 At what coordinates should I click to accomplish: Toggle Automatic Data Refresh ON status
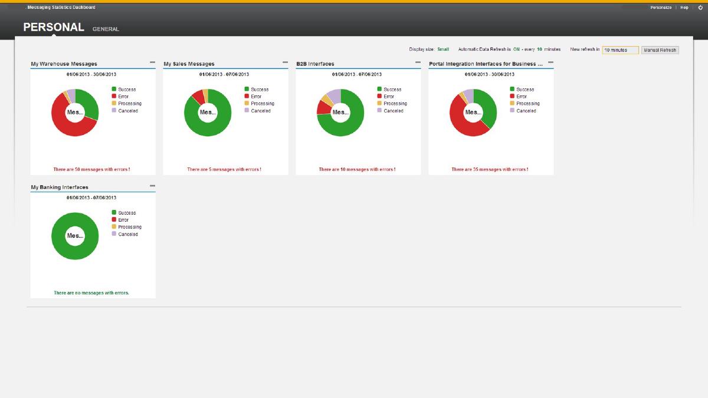pyautogui.click(x=516, y=50)
